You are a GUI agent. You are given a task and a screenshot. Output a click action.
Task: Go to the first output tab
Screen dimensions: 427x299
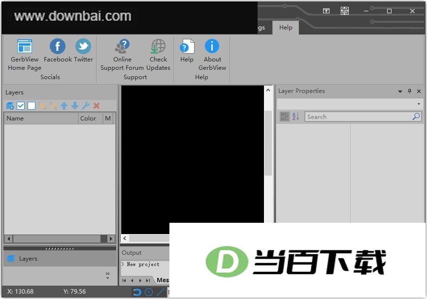click(124, 280)
